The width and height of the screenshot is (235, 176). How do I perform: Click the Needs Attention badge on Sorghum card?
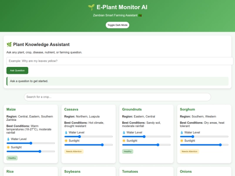[x=190, y=152]
